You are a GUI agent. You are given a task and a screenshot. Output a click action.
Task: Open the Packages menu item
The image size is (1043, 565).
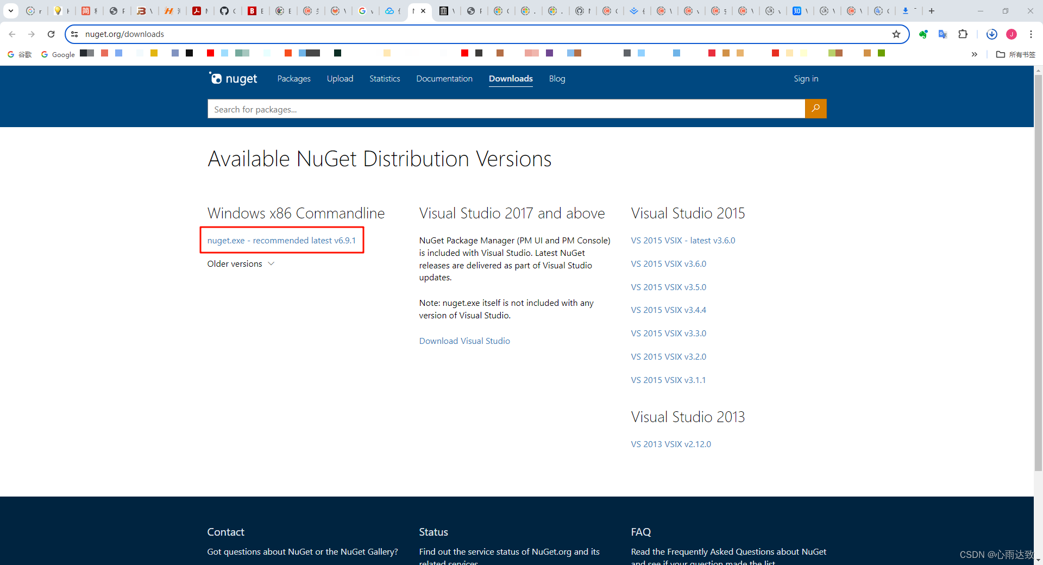point(294,79)
